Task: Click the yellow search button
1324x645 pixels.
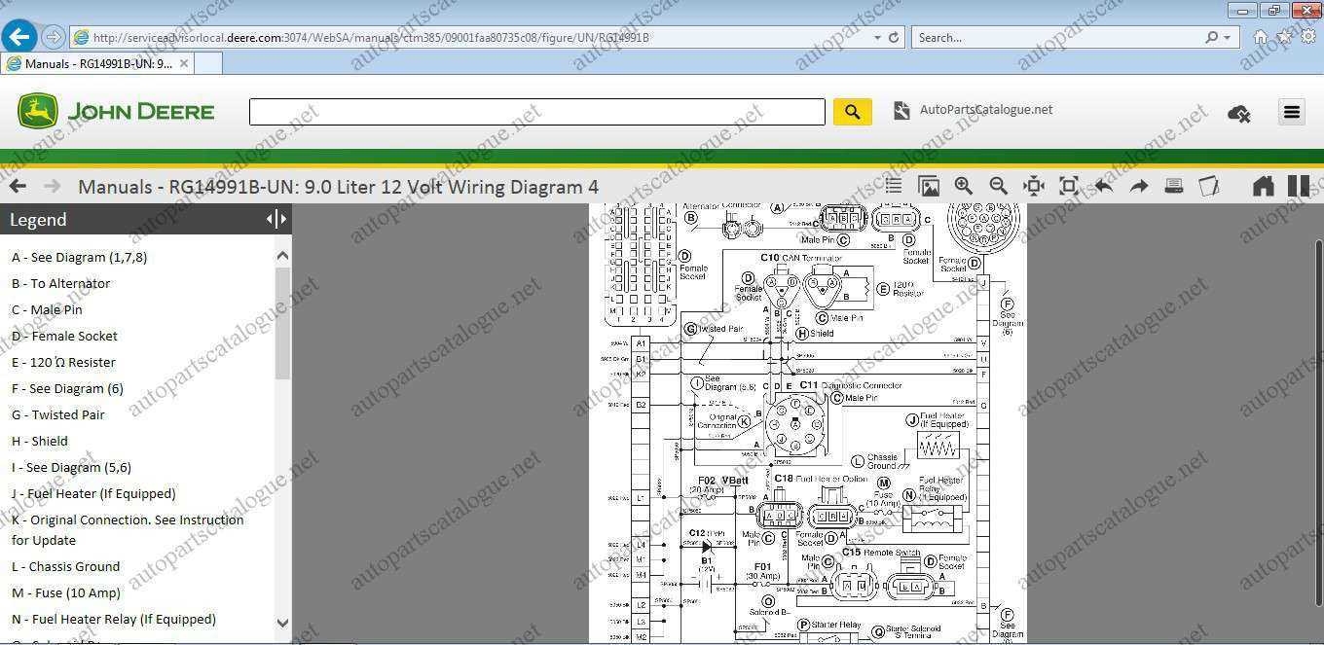Action: pyautogui.click(x=852, y=112)
